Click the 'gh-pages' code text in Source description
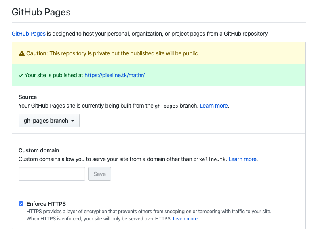The width and height of the screenshot is (314, 237). click(x=166, y=106)
